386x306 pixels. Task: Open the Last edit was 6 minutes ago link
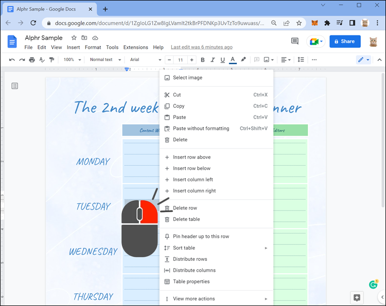202,47
